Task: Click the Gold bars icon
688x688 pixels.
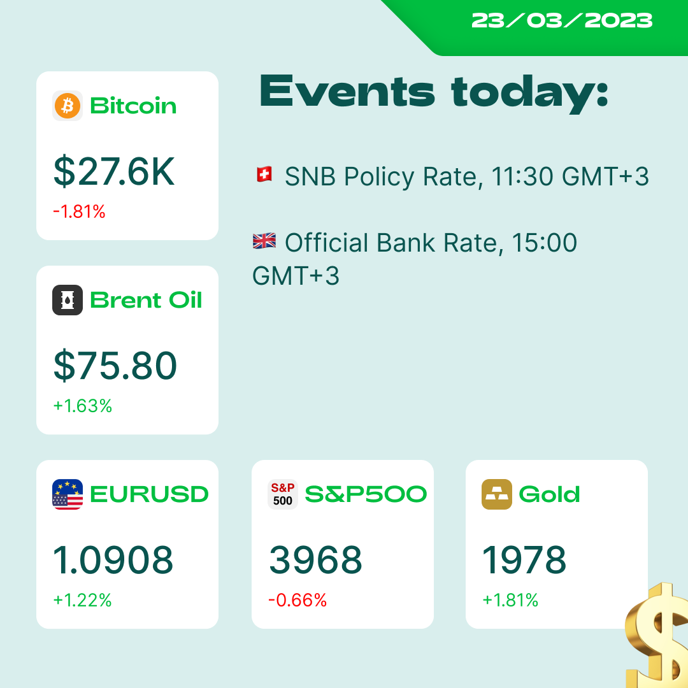Action: [x=497, y=494]
